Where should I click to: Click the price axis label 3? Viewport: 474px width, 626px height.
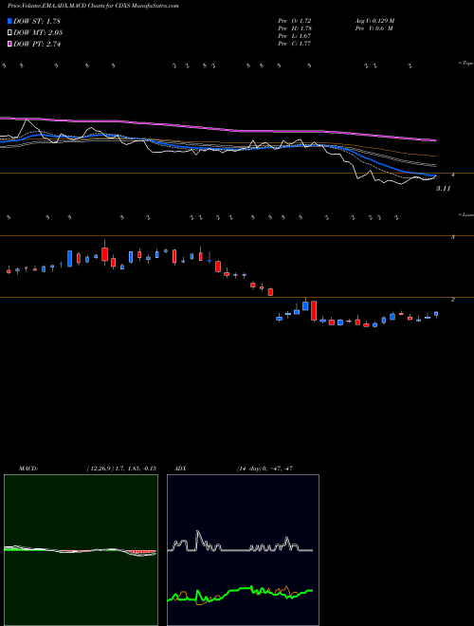(452, 237)
